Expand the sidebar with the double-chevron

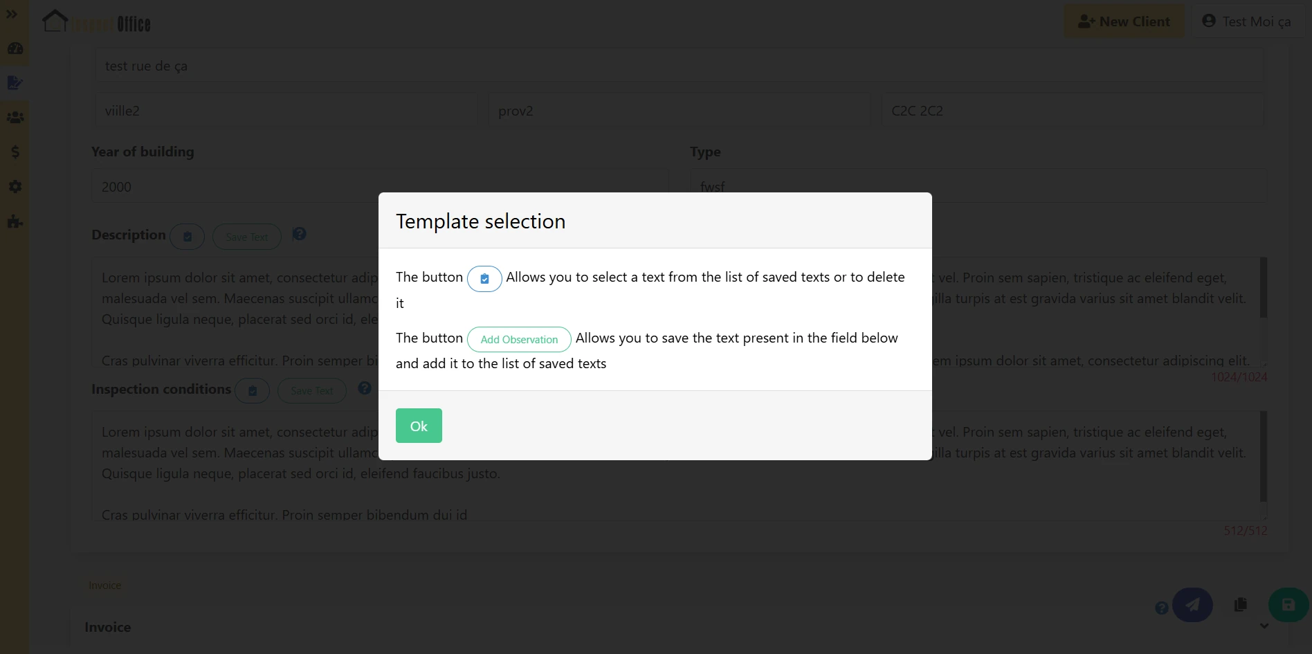click(x=12, y=14)
